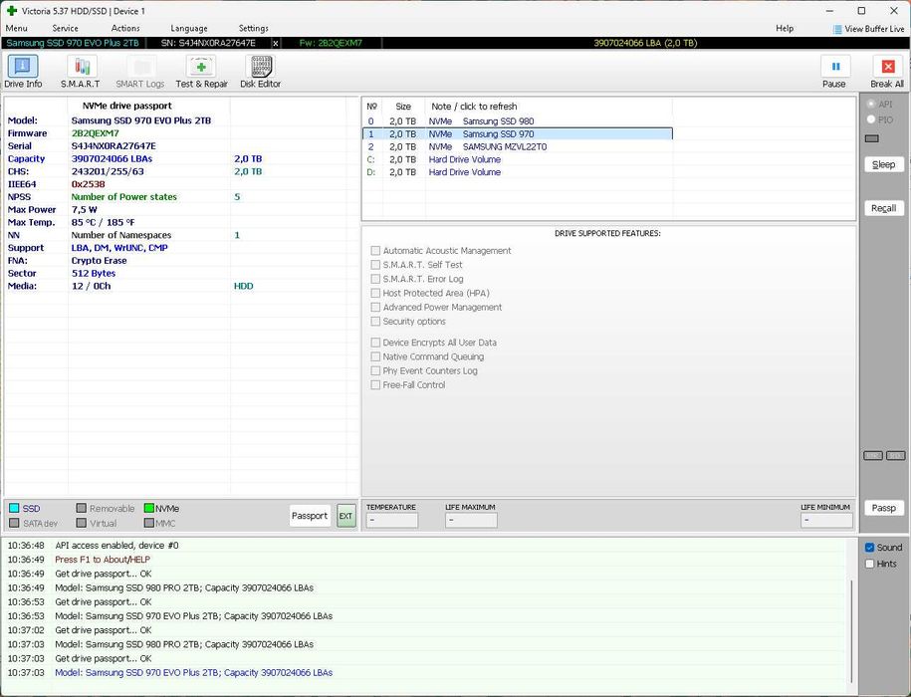This screenshot has height=697, width=911.
Task: Select the C: Hard Drive Volume
Action: (517, 159)
